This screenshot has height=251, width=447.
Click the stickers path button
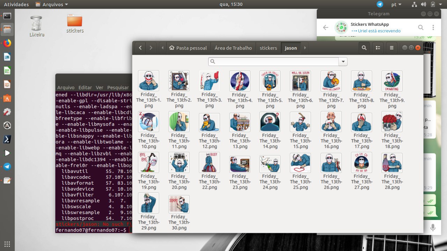point(268,48)
